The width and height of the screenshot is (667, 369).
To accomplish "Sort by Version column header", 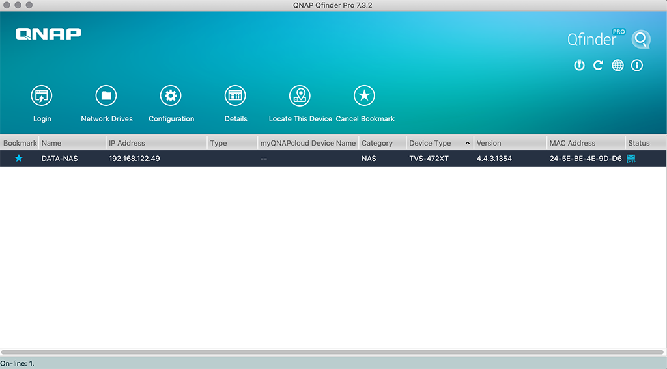I will coord(510,143).
